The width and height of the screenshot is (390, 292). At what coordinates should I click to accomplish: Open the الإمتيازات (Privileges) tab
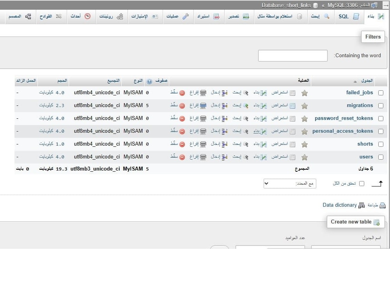145,16
